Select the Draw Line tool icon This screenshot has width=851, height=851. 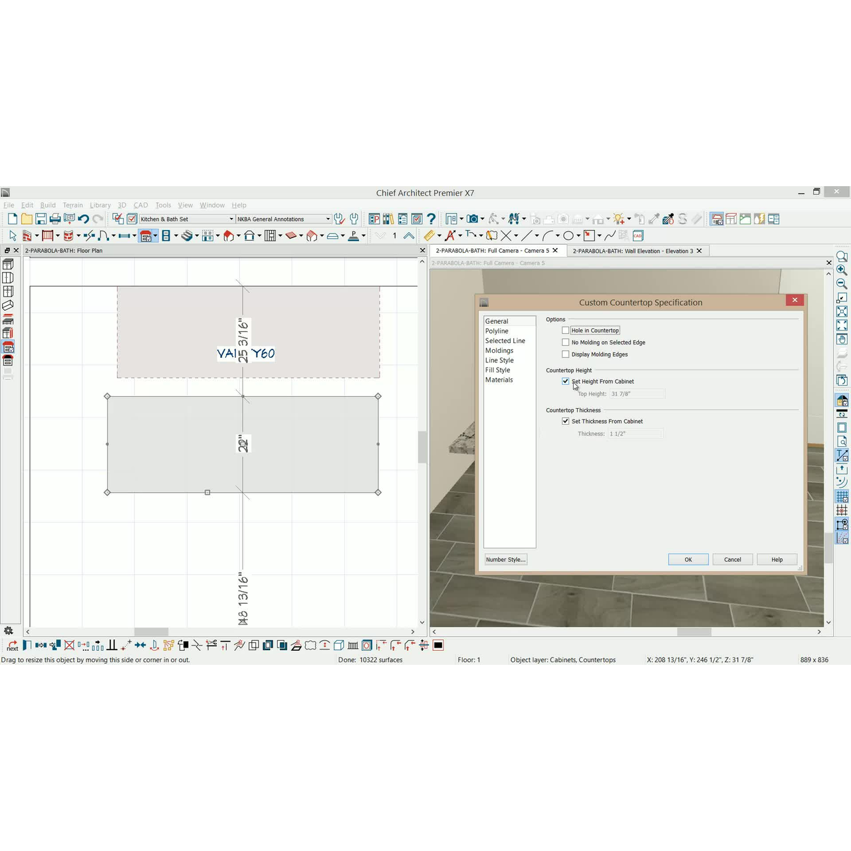coord(527,235)
